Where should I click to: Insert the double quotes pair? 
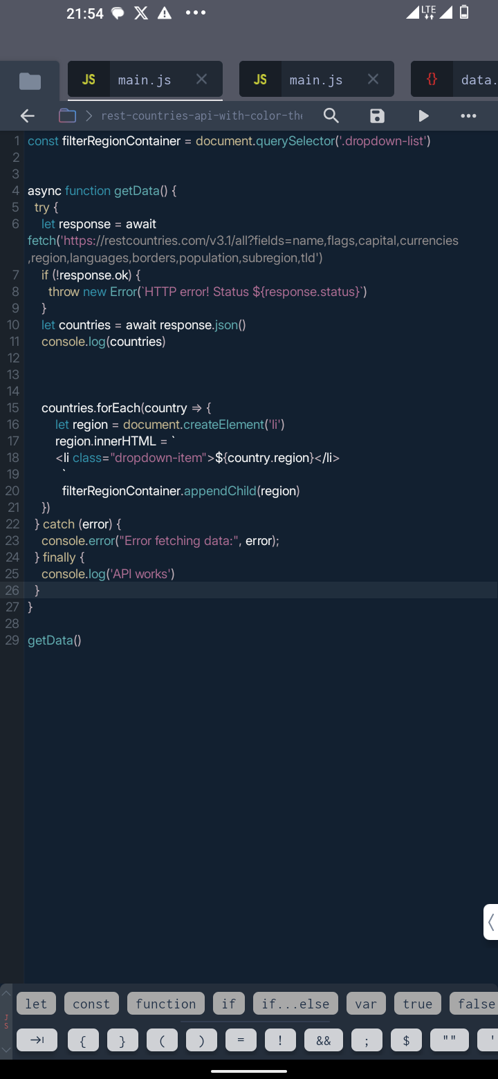(450, 1040)
